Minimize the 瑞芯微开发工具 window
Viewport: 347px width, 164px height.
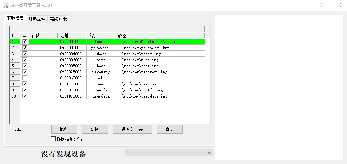(306, 5)
